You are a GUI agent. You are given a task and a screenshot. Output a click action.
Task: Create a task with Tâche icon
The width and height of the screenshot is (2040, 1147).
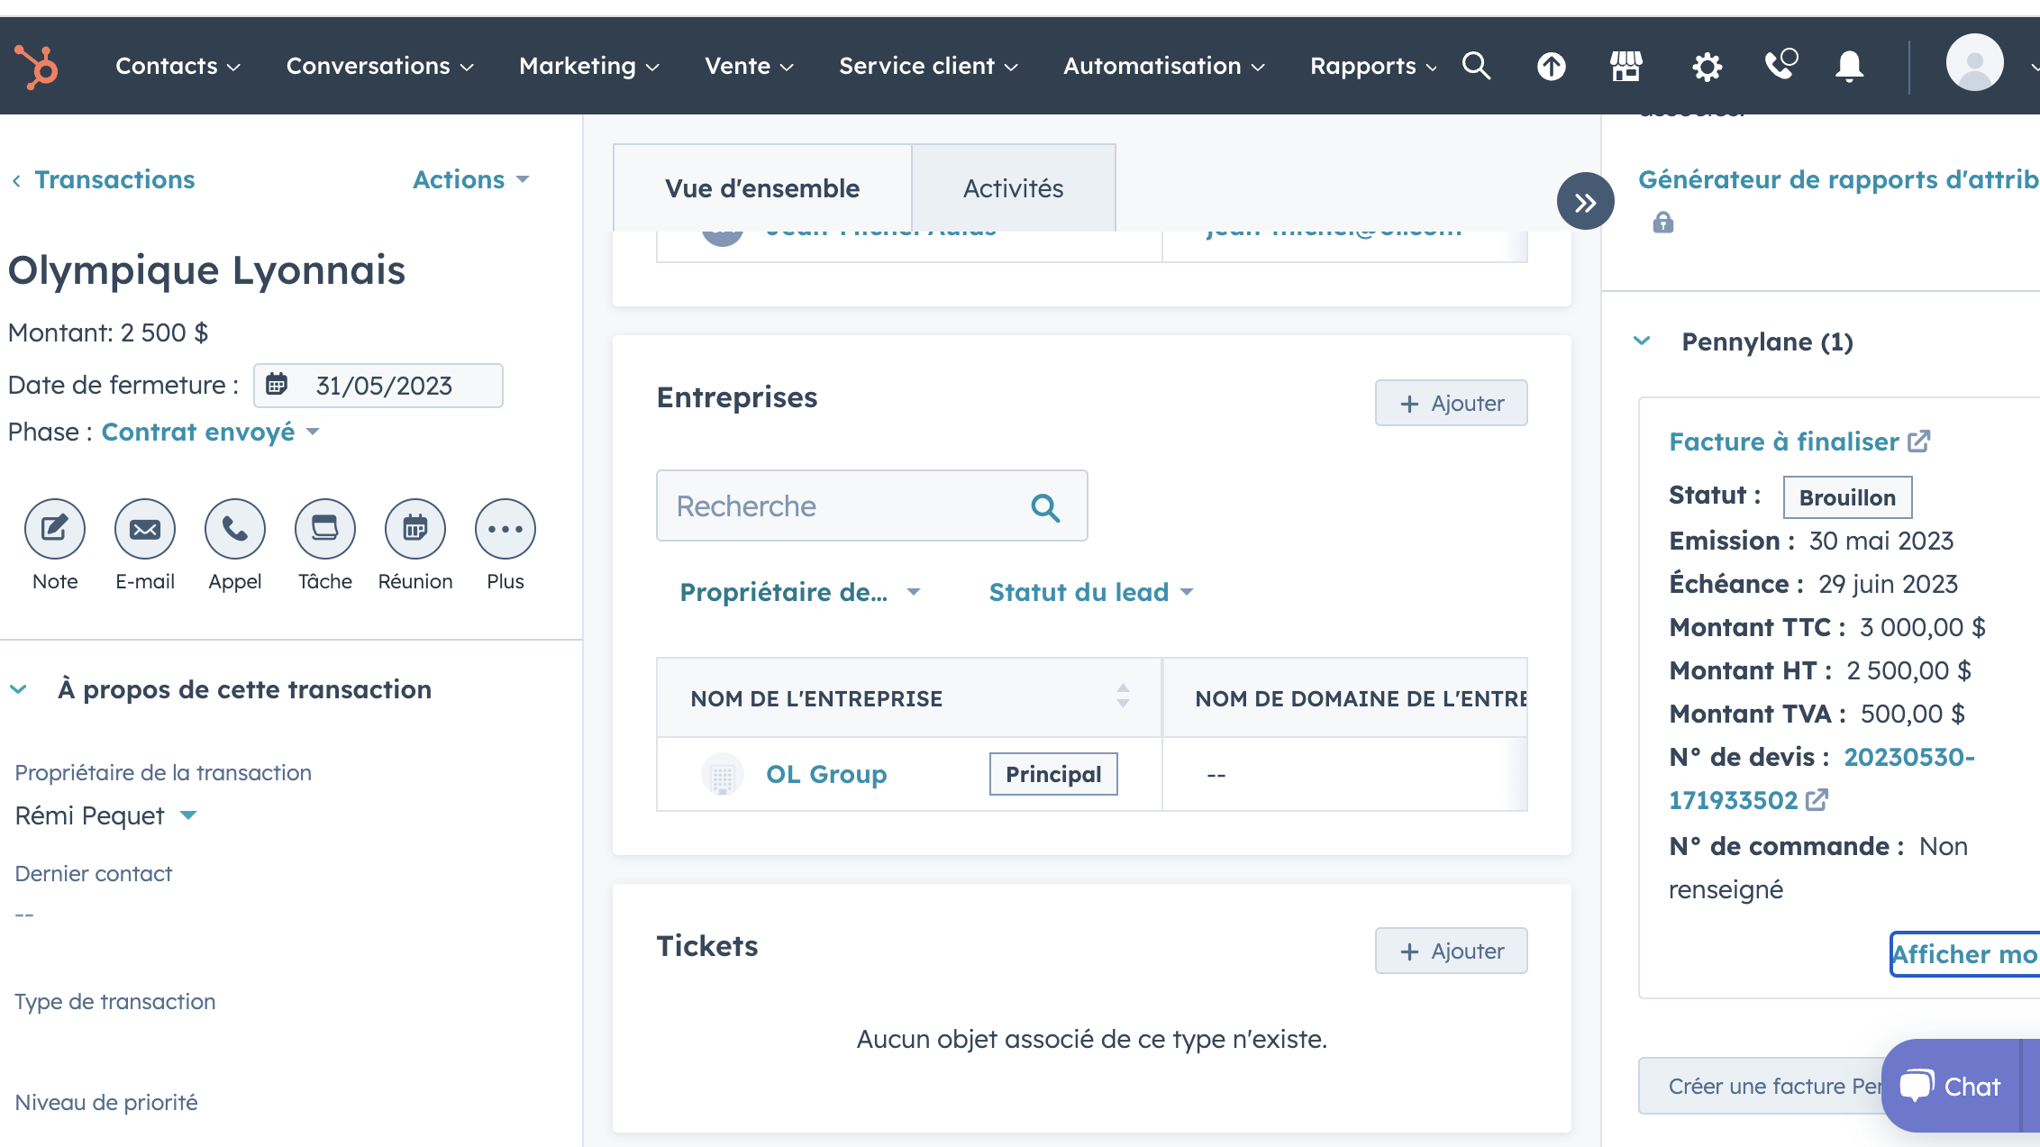tap(325, 529)
